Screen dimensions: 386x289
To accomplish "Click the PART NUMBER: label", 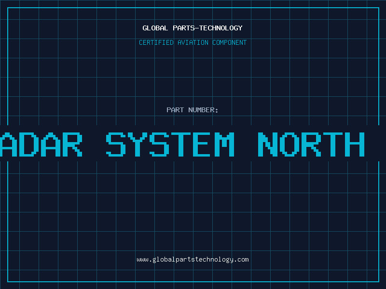I will click(x=193, y=110).
